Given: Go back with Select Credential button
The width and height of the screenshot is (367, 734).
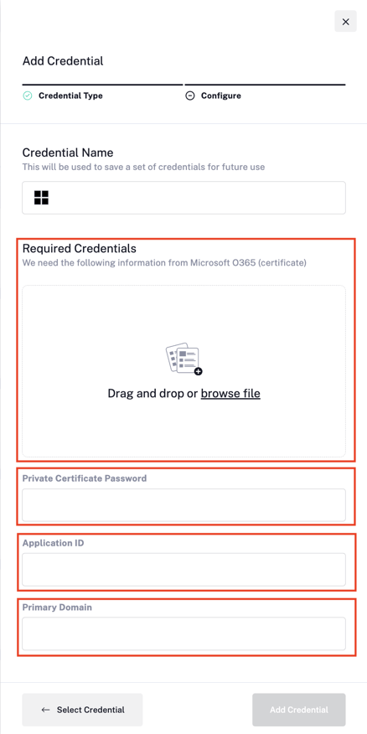Looking at the screenshot, I should point(82,710).
